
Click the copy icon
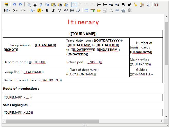click(x=47, y=5)
